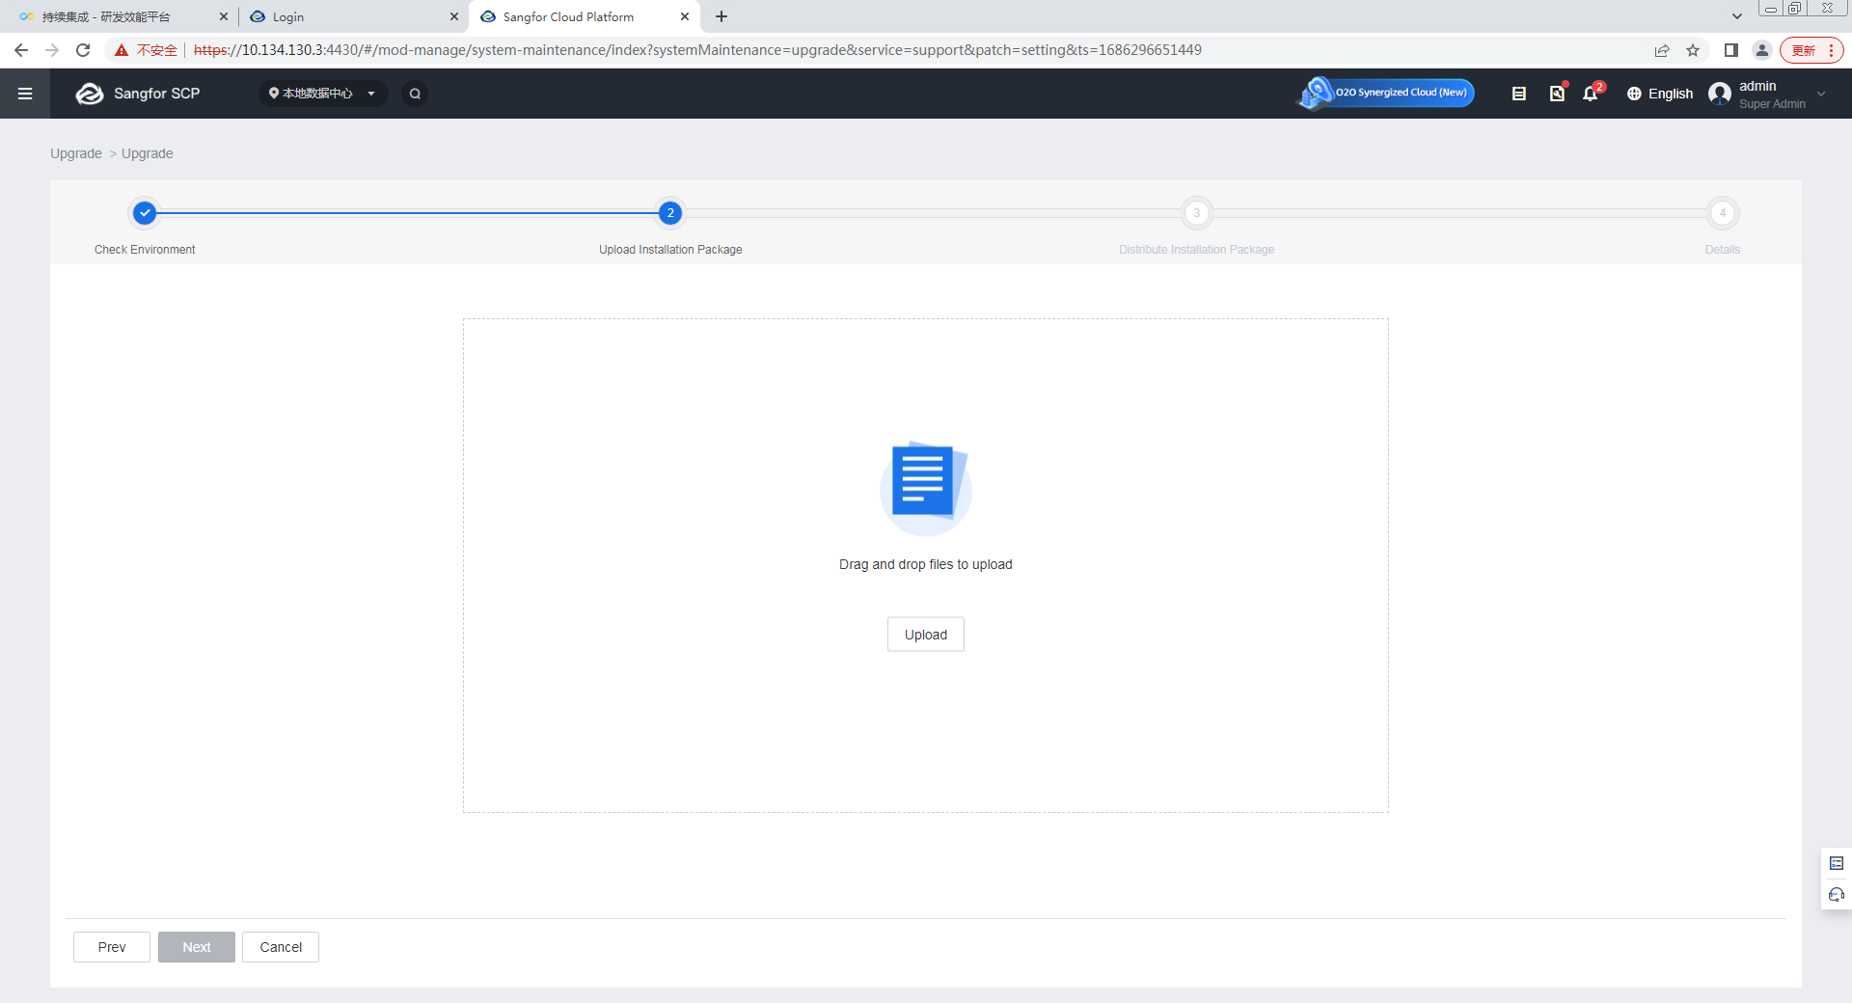
Task: Click the Upgrade breadcrumb link
Action: (x=76, y=153)
